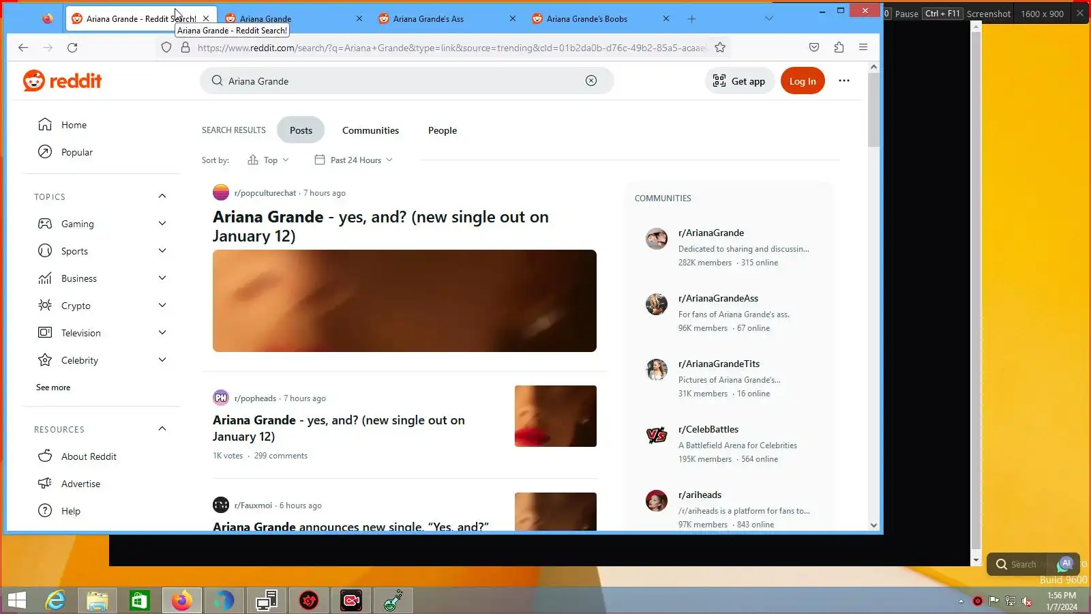Open r/Fauxmoi community avatar

[x=221, y=505]
